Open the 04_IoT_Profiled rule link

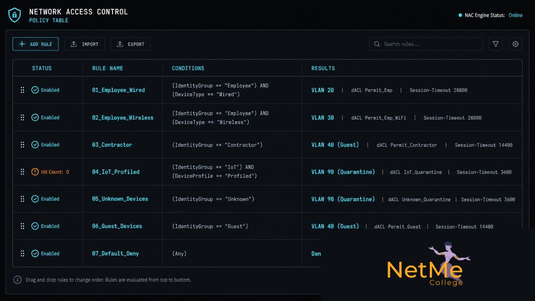[x=116, y=172]
